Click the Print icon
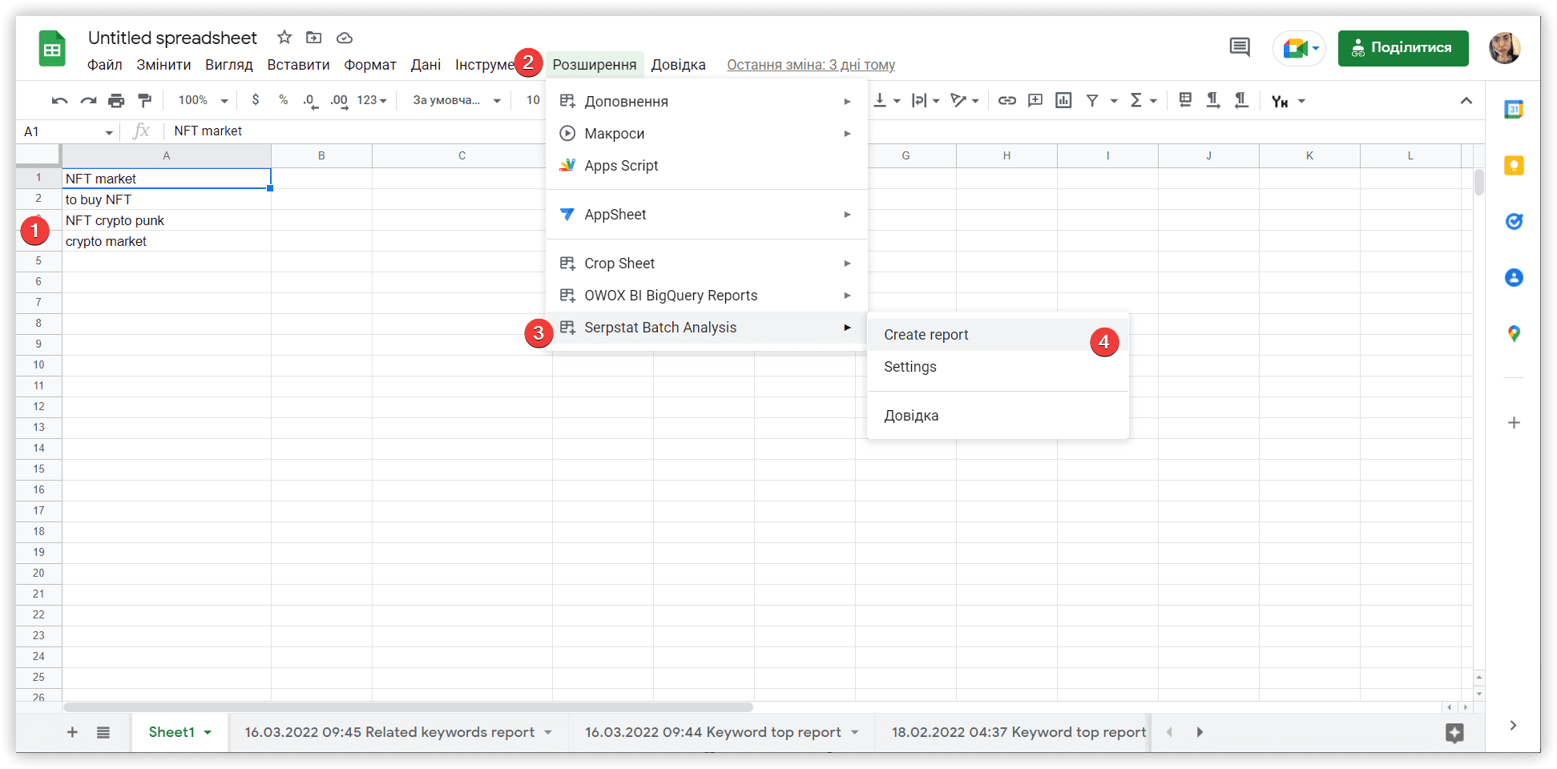This screenshot has width=1557, height=769. point(116,101)
